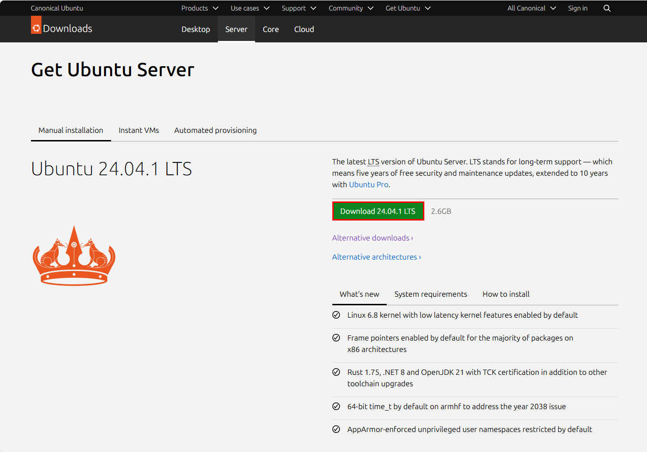Click the Get Ubuntu Server page heading
This screenshot has height=452, width=647.
[113, 70]
